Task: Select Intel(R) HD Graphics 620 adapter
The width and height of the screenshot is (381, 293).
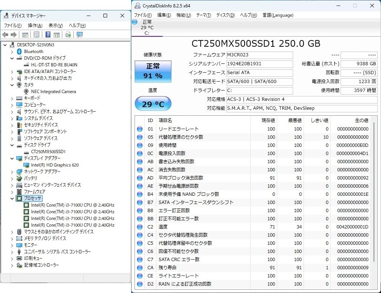Action: coord(55,165)
